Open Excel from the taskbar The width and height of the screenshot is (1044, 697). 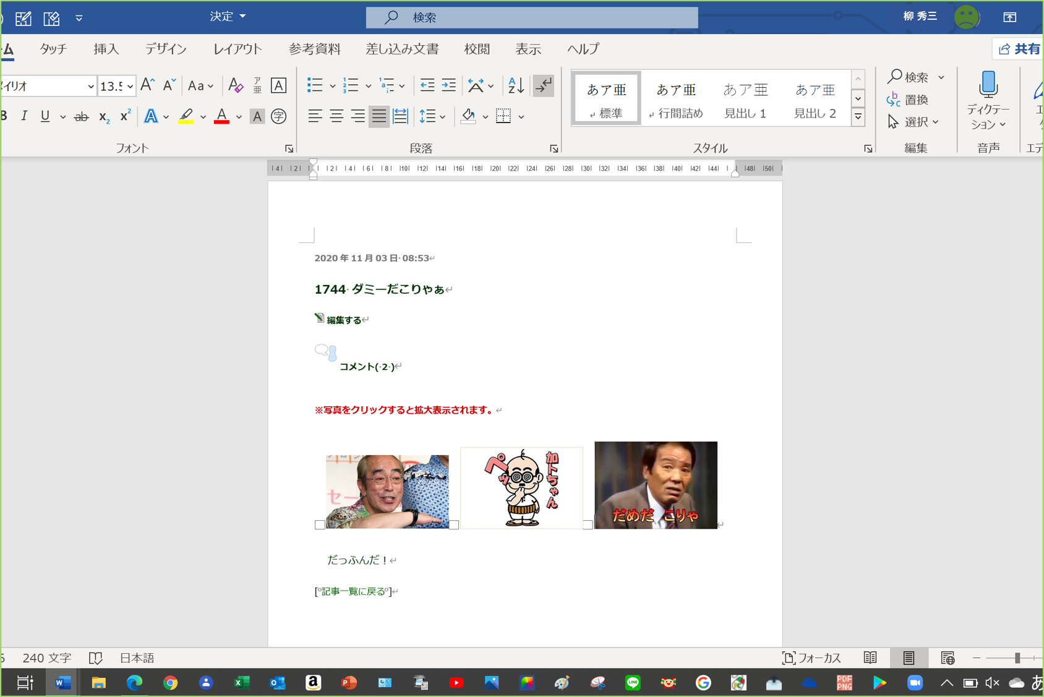pos(242,683)
